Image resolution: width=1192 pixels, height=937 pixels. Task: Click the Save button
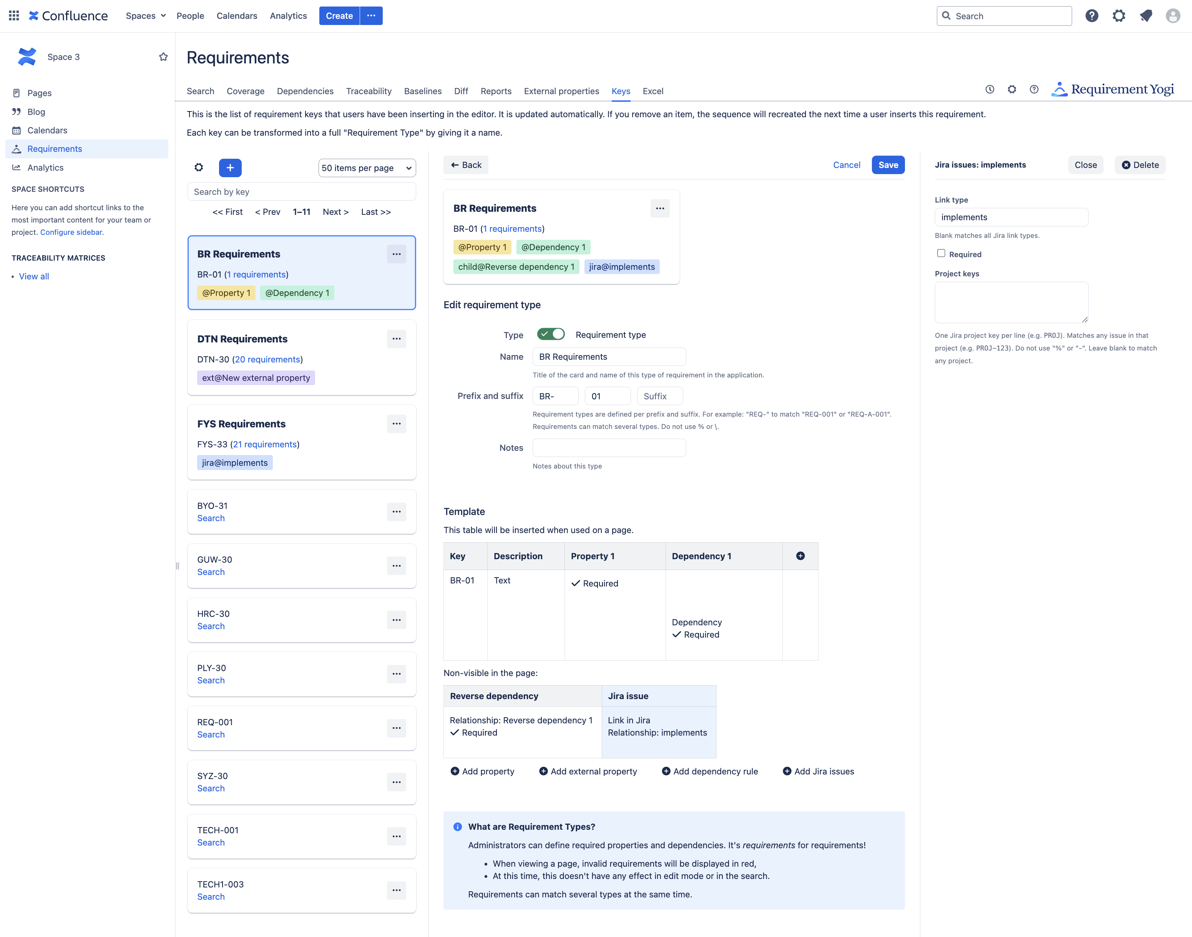coord(888,165)
